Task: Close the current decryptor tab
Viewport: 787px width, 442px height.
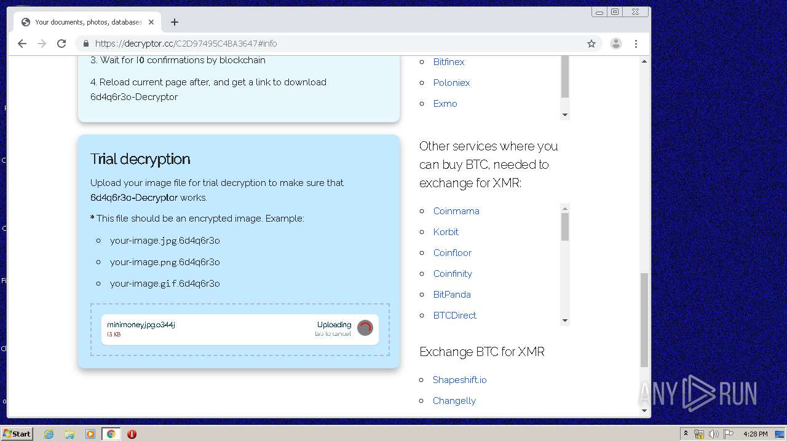Action: pos(151,22)
